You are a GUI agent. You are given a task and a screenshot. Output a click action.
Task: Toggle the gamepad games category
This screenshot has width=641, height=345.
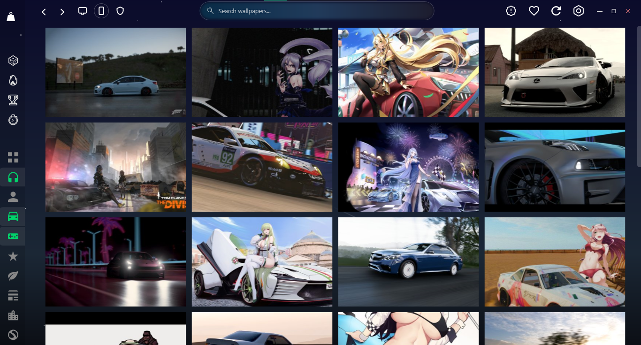[x=13, y=236]
